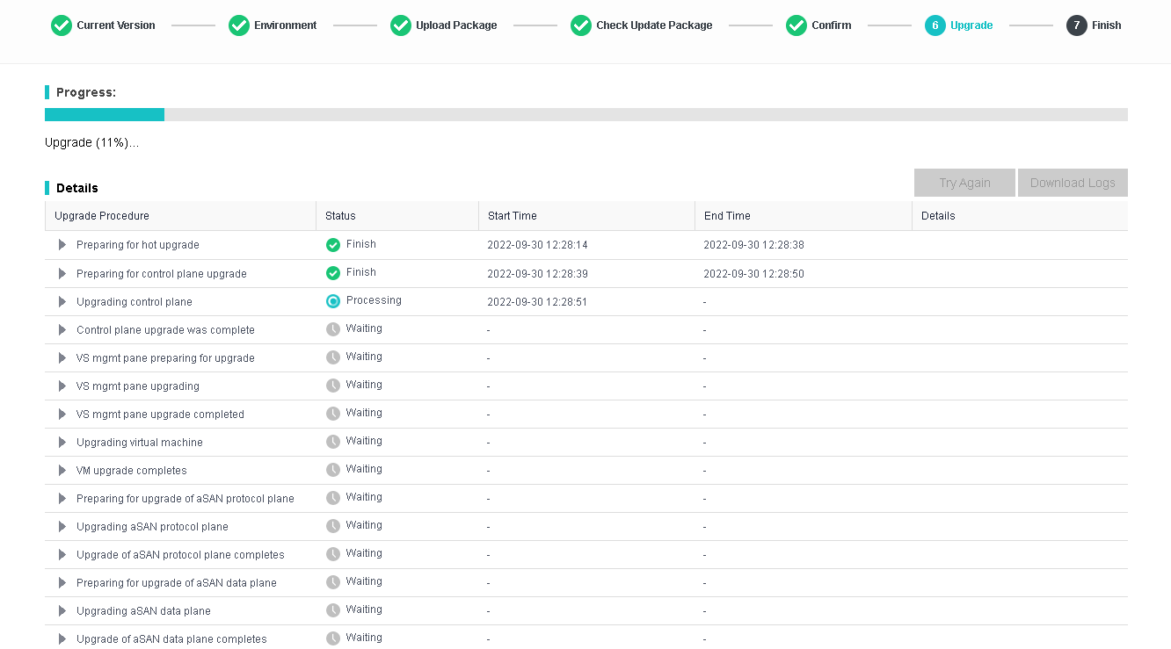Click the upgrade progress bar

(x=585, y=115)
